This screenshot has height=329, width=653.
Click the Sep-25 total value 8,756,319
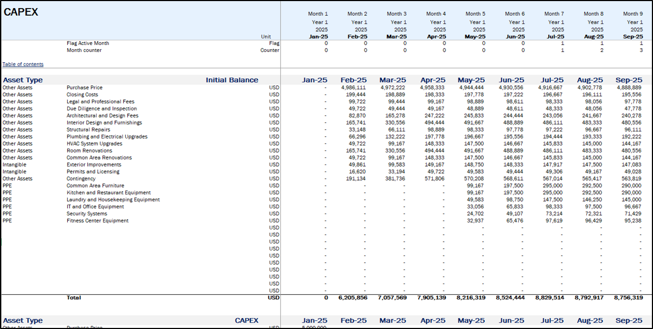coord(628,298)
